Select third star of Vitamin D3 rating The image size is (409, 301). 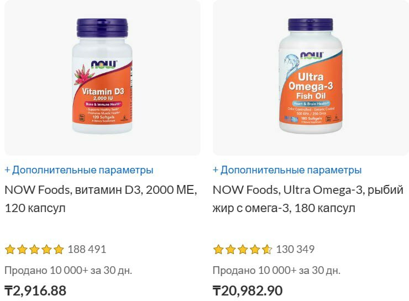34,250
